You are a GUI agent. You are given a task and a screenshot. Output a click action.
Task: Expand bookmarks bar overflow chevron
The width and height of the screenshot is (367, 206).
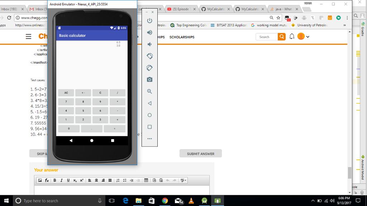click(x=344, y=25)
